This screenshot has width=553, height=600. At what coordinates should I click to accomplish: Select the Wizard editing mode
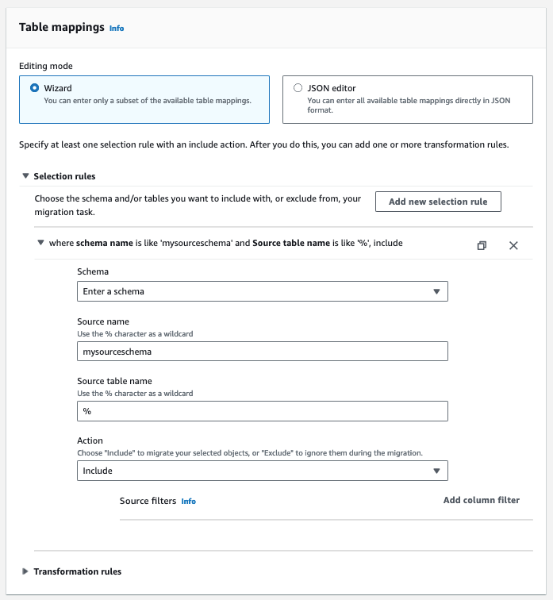(34, 88)
